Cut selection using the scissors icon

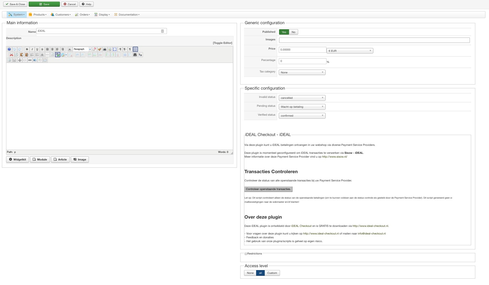11,55
